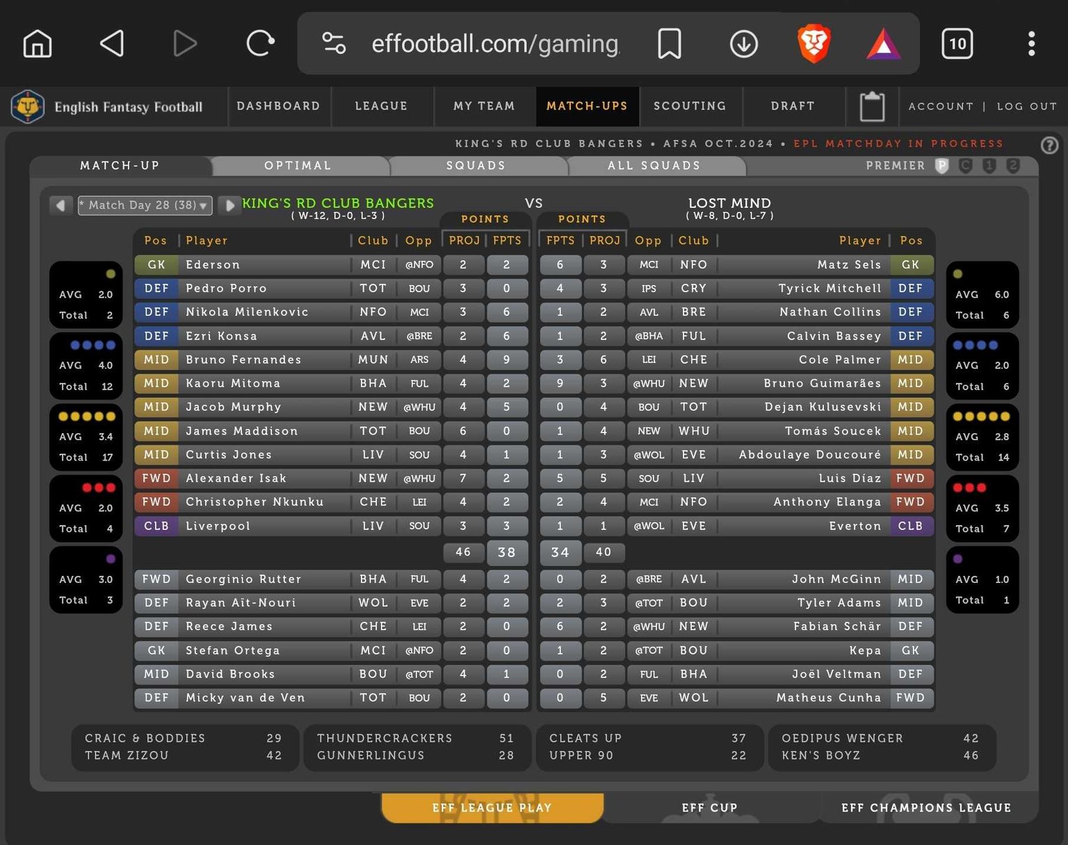Select the Premier P league badge
The image size is (1068, 845).
coord(942,166)
